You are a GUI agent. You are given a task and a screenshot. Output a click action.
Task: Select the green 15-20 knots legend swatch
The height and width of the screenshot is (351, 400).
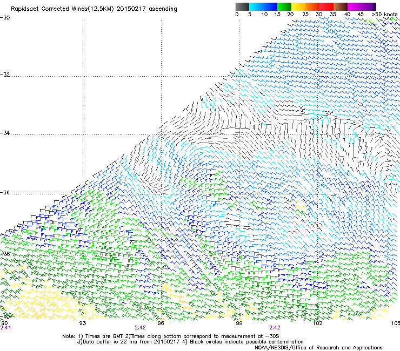pyautogui.click(x=284, y=6)
